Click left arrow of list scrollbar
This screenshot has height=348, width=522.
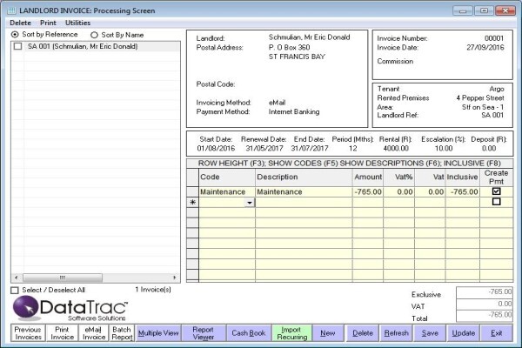point(16,278)
